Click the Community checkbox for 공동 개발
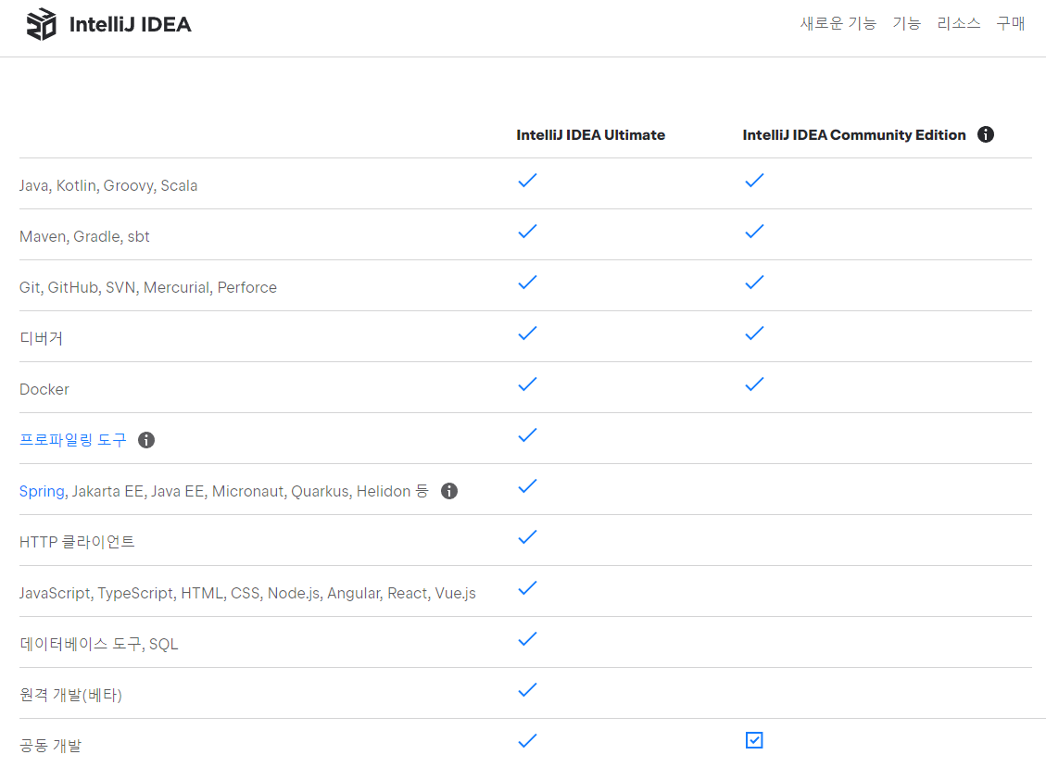 754,741
